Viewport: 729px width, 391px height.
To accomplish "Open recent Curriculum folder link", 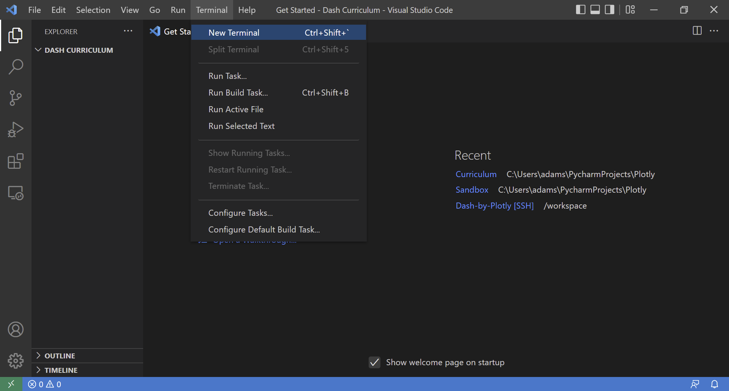I will coord(476,174).
